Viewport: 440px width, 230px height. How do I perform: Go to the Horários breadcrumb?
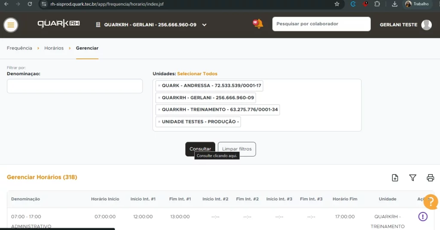coord(54,48)
